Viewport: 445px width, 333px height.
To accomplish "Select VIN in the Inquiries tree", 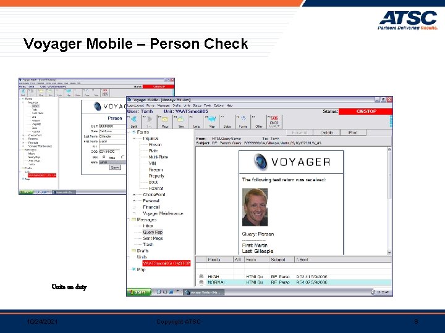I will click(152, 163).
